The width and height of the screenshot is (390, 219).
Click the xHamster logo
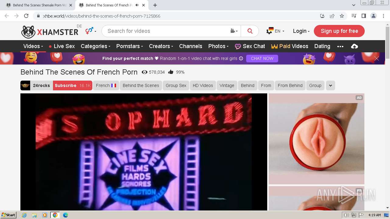(50, 31)
